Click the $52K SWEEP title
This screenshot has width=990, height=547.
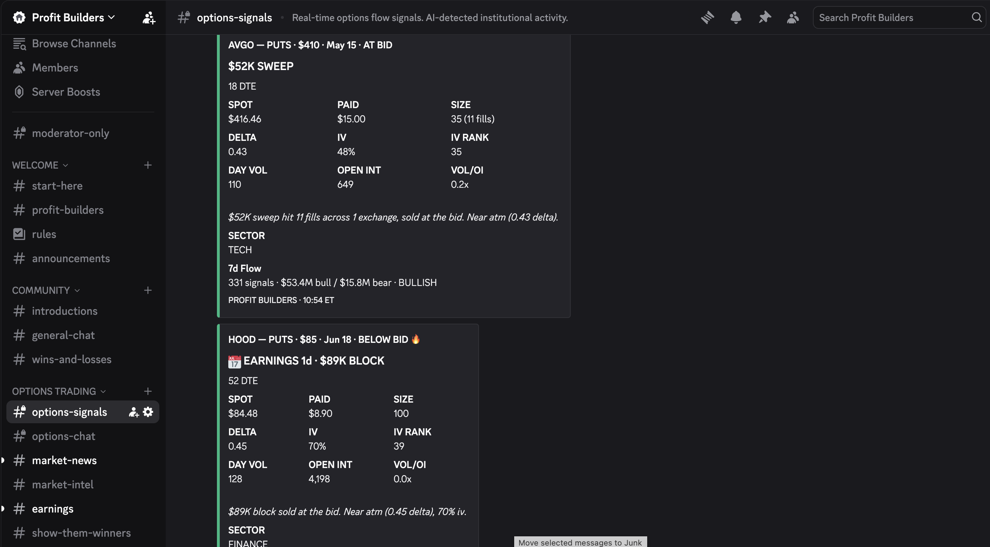[x=261, y=66]
